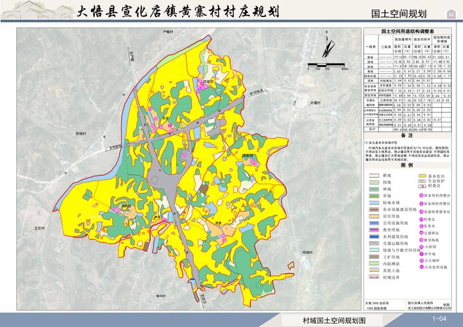Click the 备注 section heading
The height and width of the screenshot is (327, 463).
pyautogui.click(x=408, y=134)
